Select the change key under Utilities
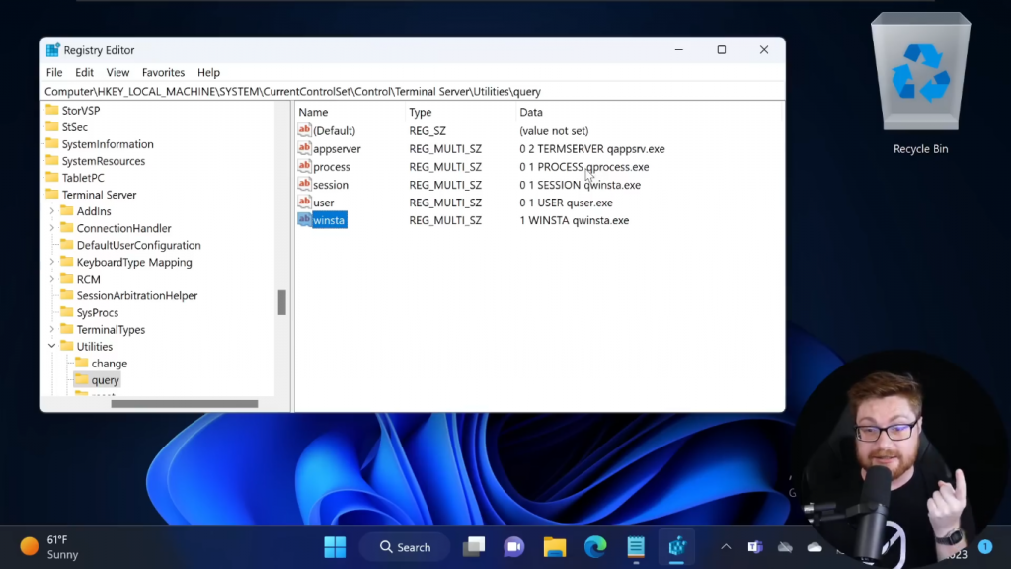1011x569 pixels. (109, 364)
